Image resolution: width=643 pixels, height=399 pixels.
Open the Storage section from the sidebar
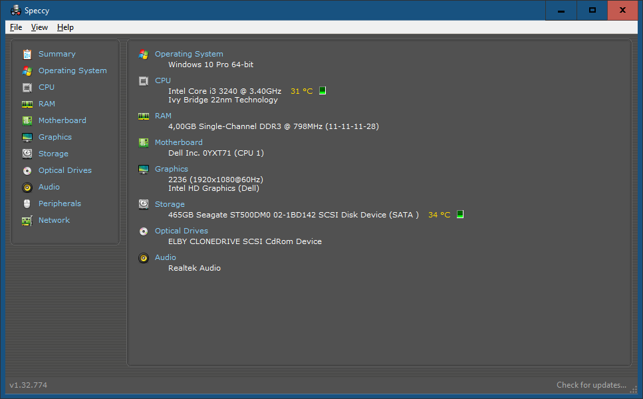coord(53,154)
